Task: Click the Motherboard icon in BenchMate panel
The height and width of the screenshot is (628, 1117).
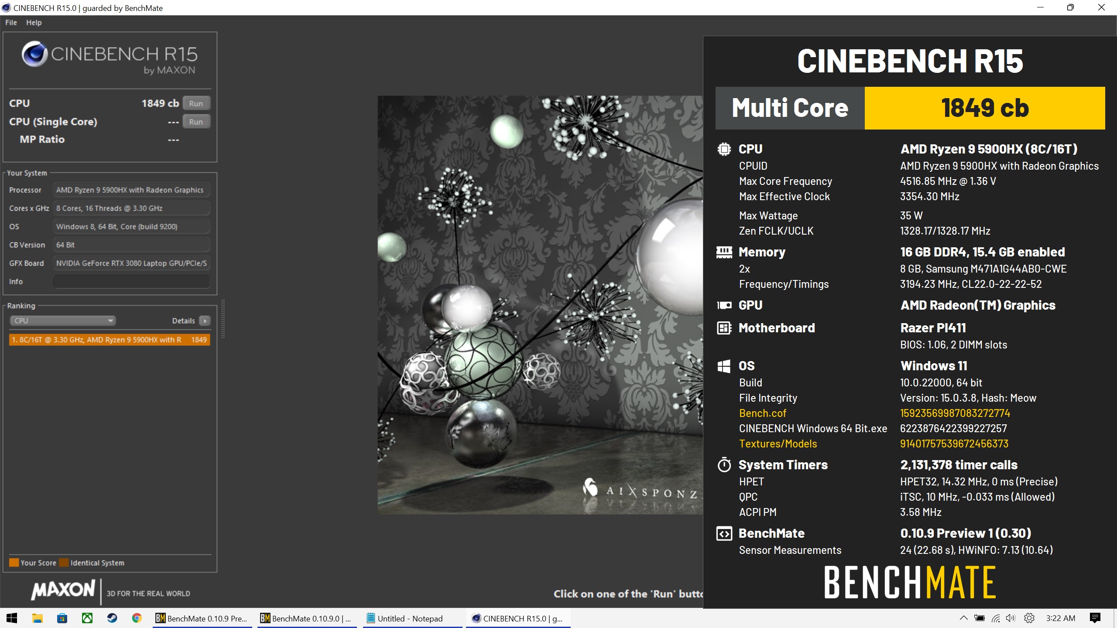Action: tap(724, 328)
